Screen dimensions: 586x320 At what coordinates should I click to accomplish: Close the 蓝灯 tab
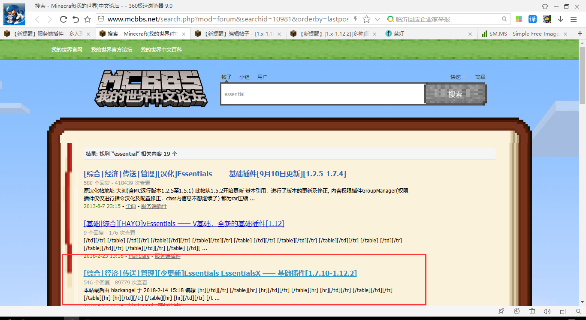tap(470, 34)
